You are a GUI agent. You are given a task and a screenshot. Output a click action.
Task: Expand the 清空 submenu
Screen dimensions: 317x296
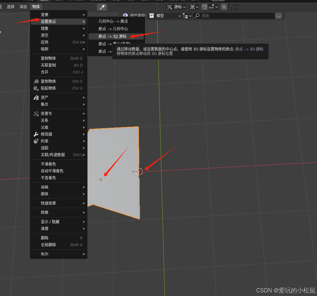(59, 35)
